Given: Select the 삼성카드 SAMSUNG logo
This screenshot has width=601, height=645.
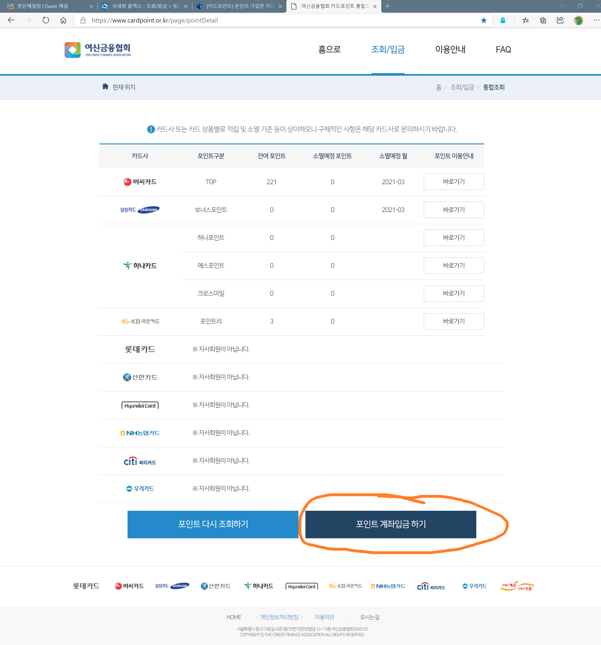Looking at the screenshot, I should click(140, 210).
